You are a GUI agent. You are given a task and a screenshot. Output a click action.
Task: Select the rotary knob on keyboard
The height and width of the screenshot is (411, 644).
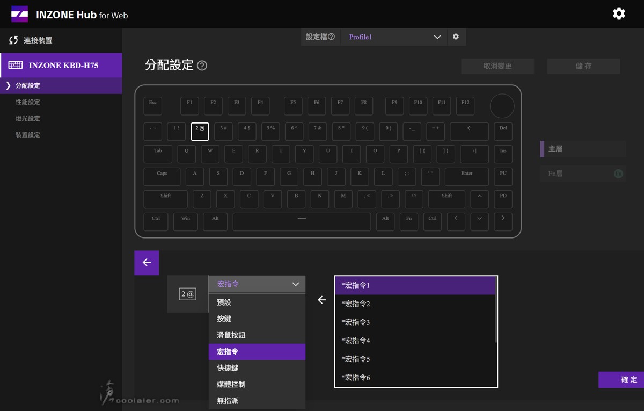pos(502,106)
